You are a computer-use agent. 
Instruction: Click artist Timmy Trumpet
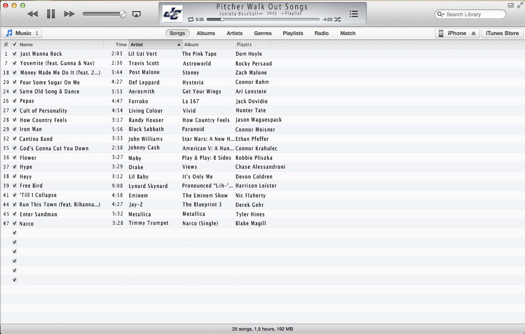coord(148,223)
